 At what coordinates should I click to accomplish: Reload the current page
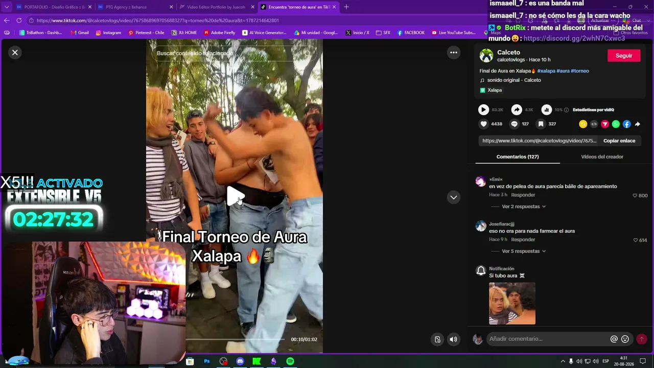(x=19, y=20)
